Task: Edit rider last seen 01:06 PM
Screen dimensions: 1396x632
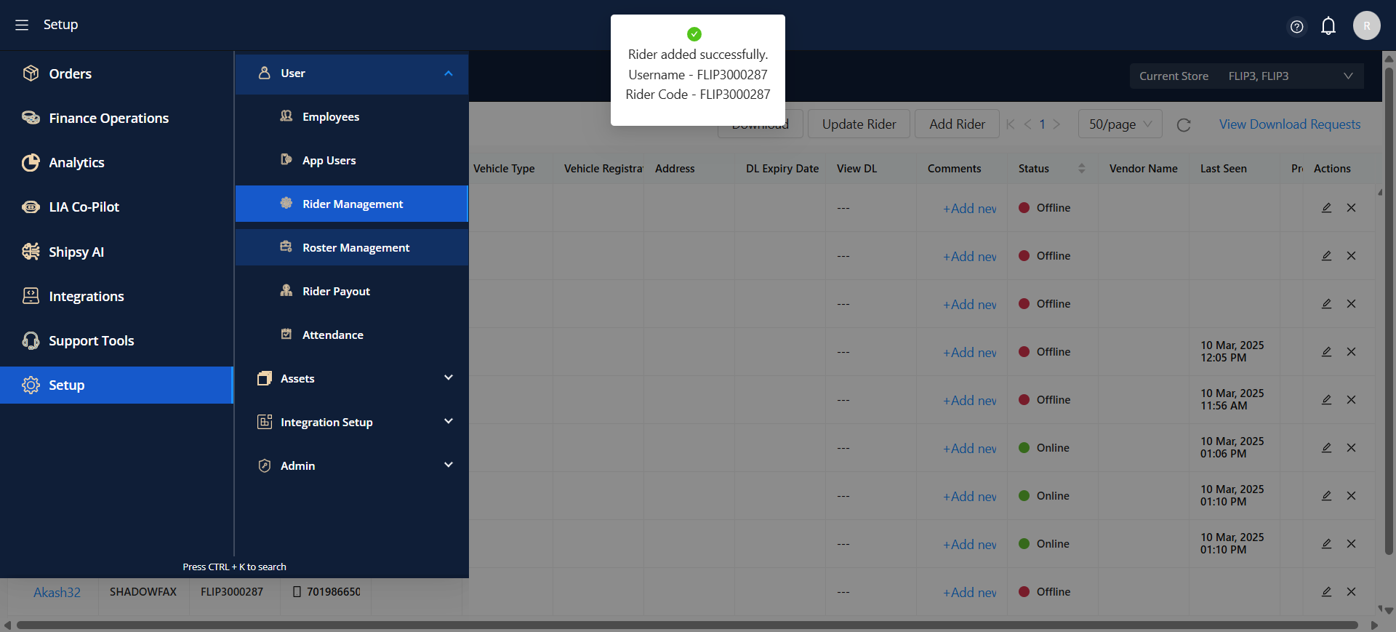Action: coord(1326,447)
